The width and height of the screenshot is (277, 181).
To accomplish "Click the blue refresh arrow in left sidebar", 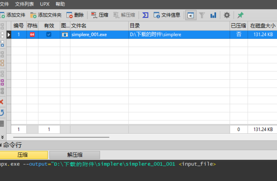I will point(2,113).
